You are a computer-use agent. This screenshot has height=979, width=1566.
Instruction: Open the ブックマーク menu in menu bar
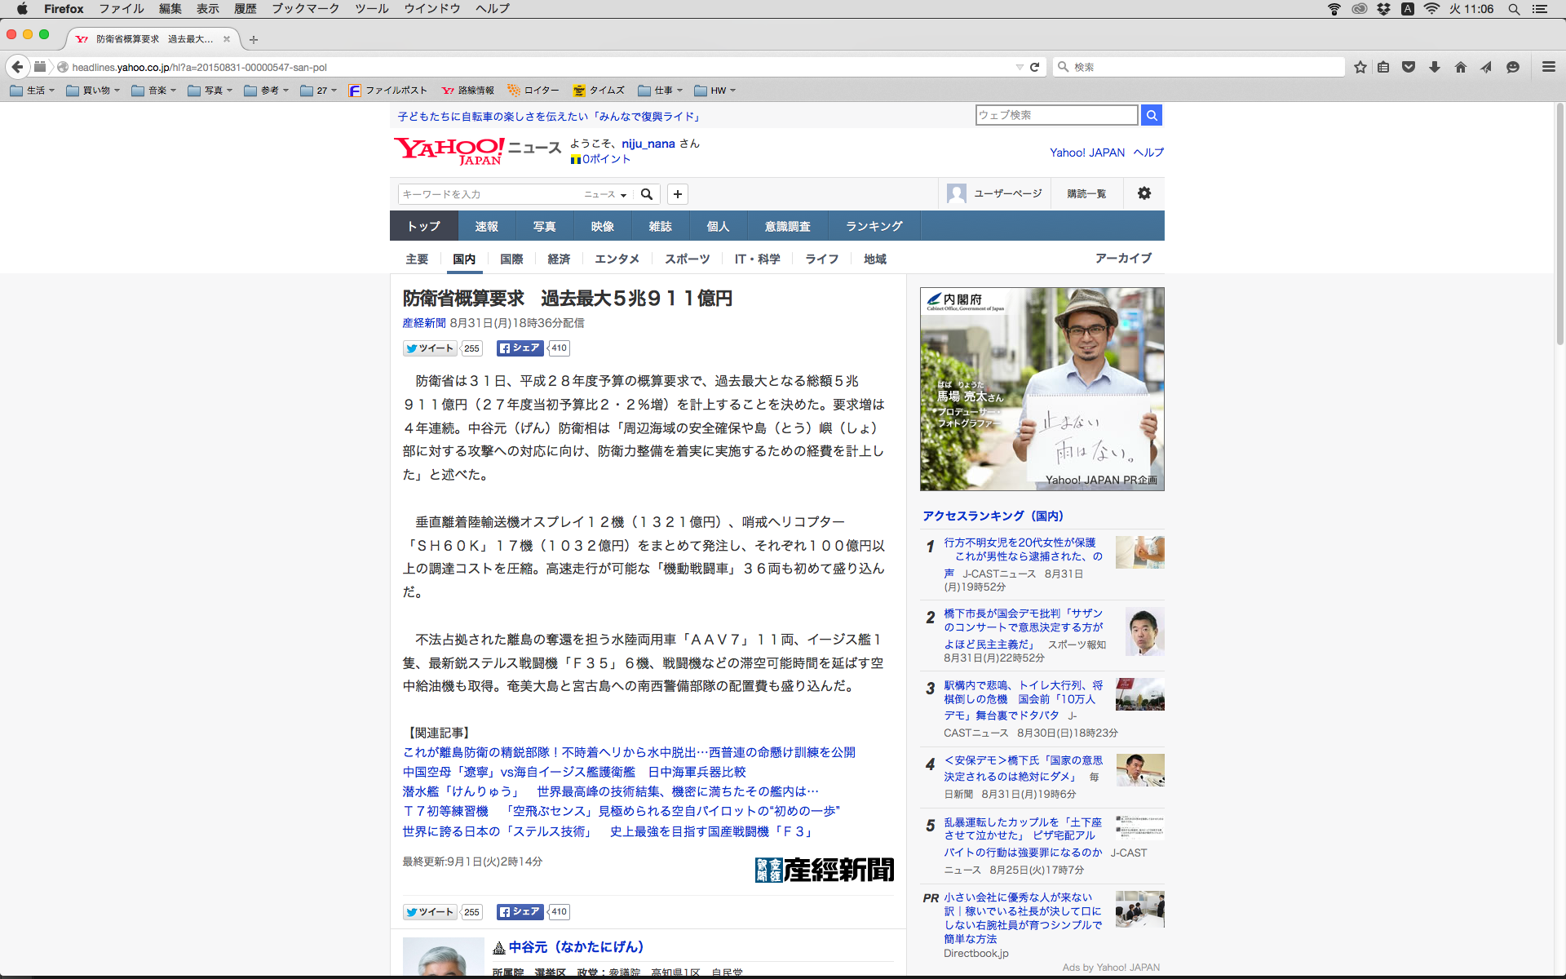click(x=305, y=9)
